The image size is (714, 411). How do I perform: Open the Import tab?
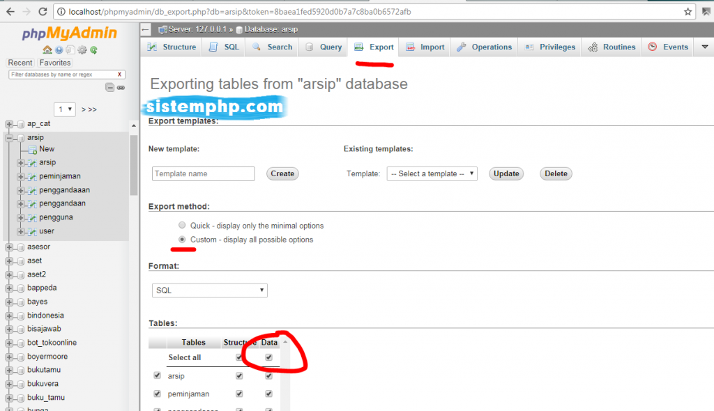coord(425,47)
